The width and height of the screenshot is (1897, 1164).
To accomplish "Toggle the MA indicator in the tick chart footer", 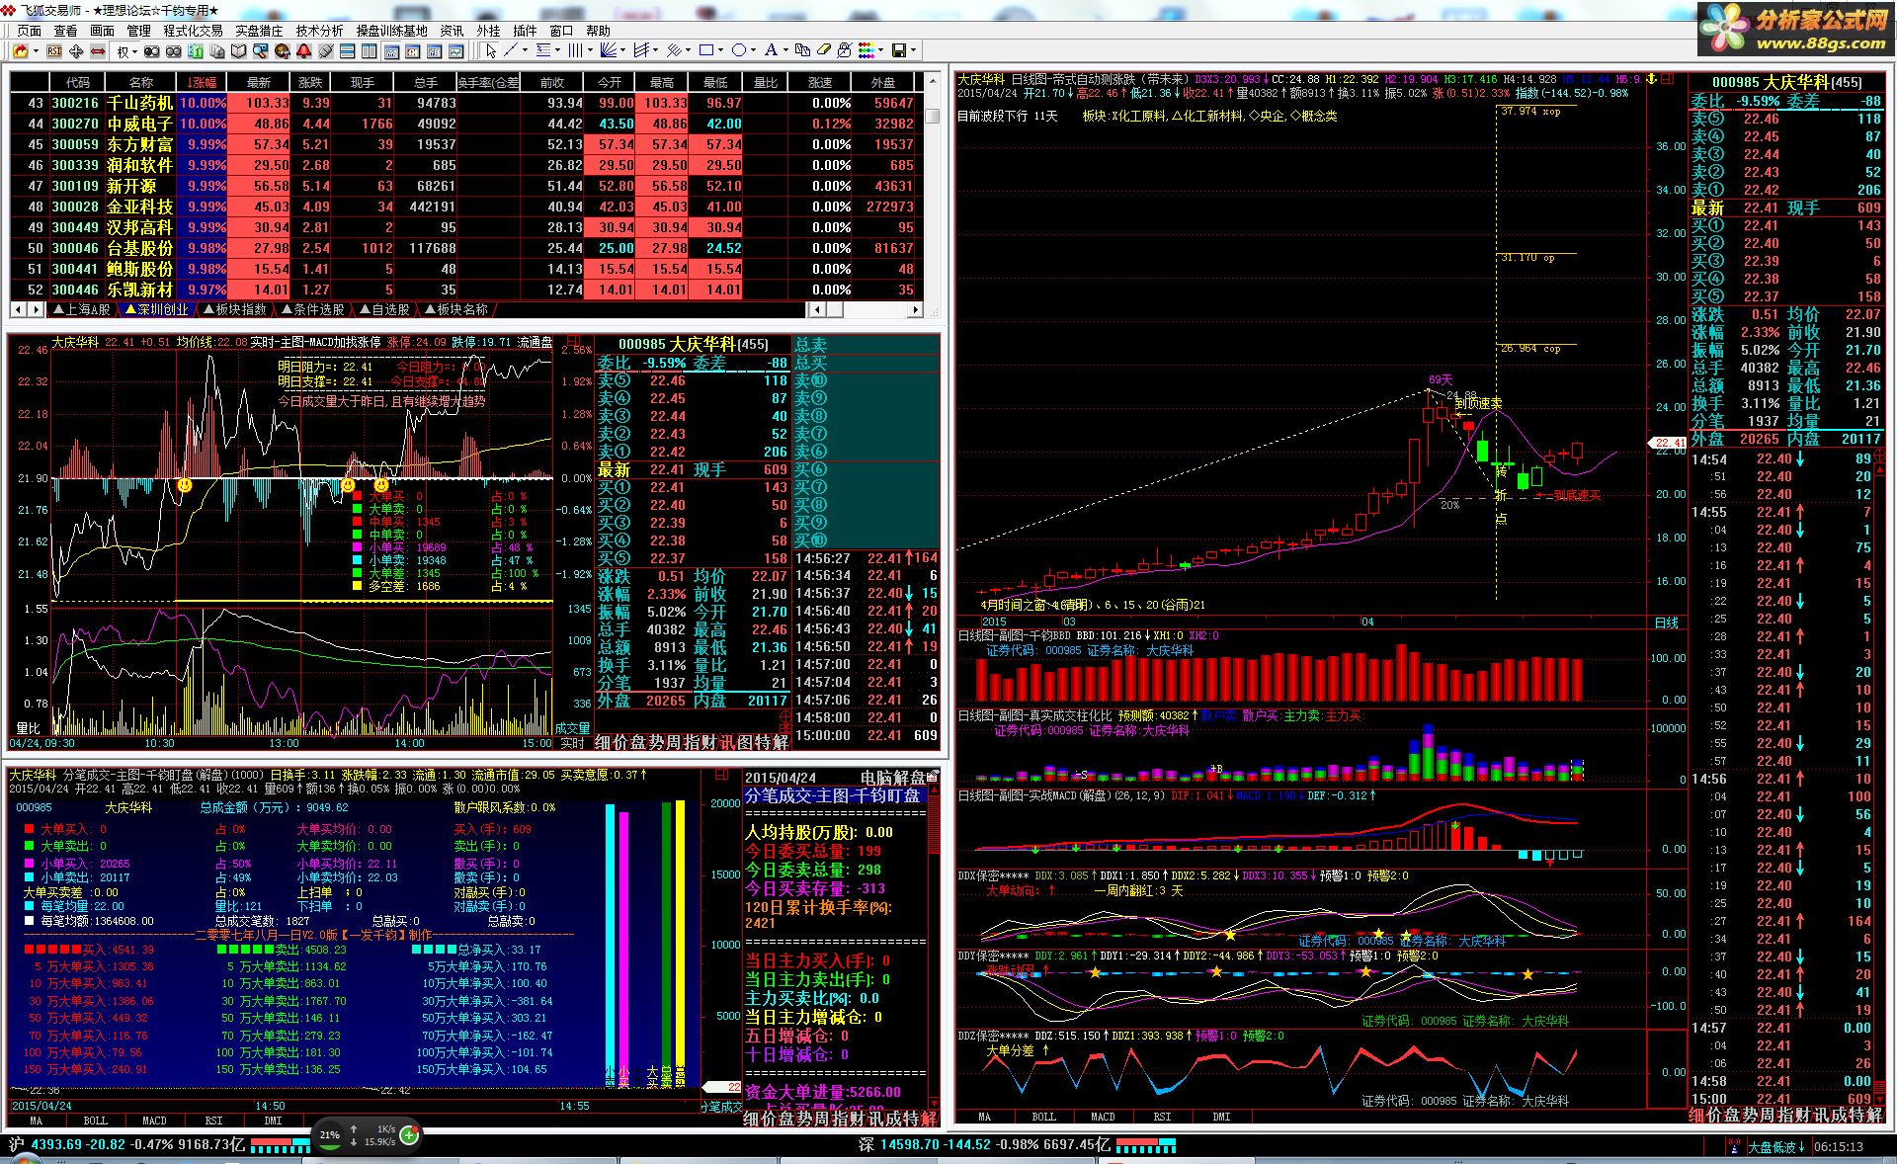I will 36,1121.
